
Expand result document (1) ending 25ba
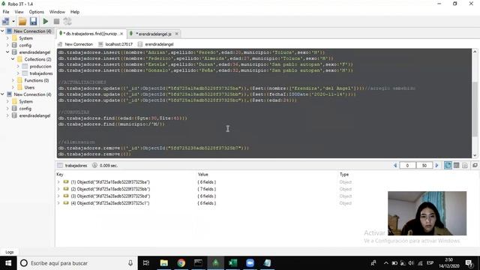58,182
